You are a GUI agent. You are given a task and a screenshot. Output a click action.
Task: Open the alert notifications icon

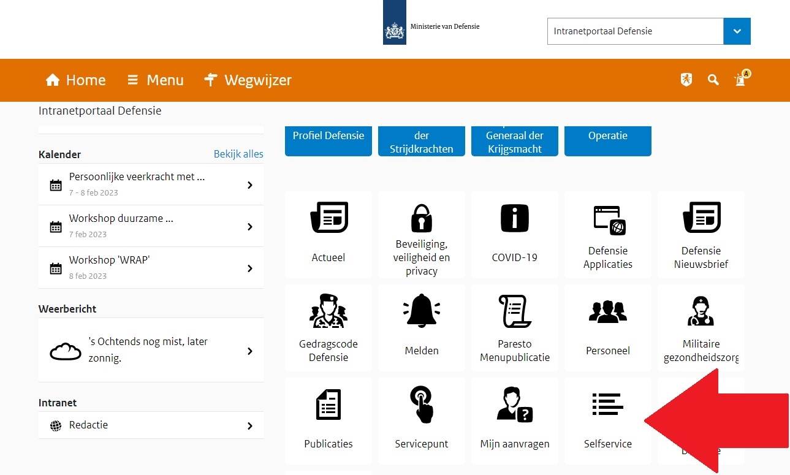pyautogui.click(x=742, y=78)
